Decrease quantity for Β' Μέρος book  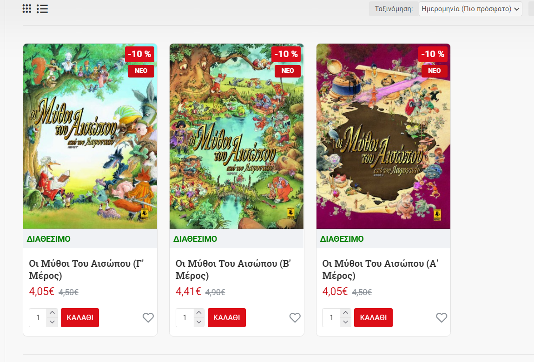199,322
